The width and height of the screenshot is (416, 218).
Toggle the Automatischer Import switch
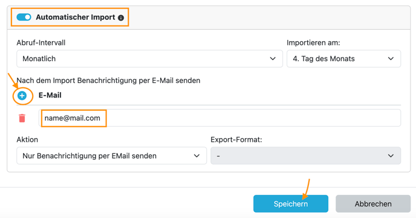click(24, 18)
